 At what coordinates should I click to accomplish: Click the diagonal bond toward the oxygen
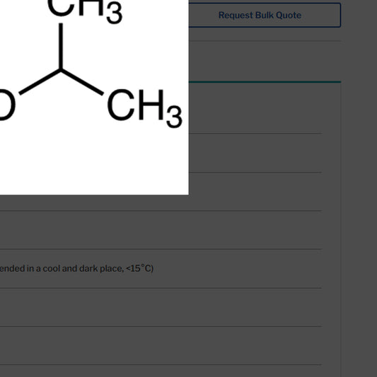coord(40,82)
